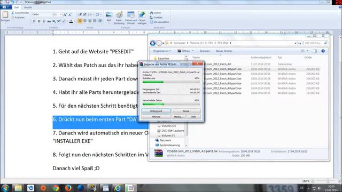Click the Abbruch button in WinRAR dialog
Viewport: 342px width, 192px height.
(156, 117)
